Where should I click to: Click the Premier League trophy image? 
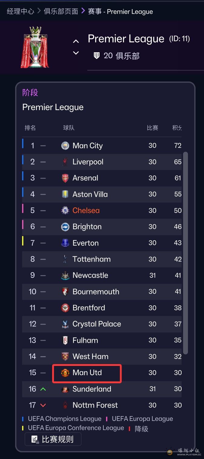point(35,47)
